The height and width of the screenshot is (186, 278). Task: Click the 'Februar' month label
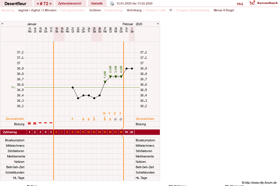tap(128, 24)
